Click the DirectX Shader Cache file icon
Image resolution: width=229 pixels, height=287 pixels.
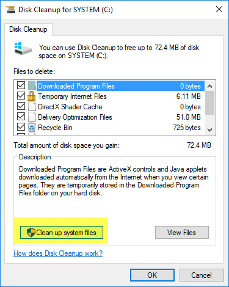point(32,106)
